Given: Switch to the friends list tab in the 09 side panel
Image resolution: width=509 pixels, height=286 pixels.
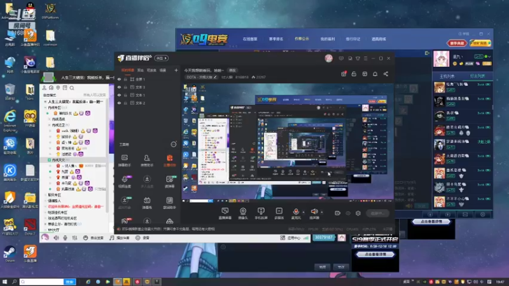Looking at the screenshot, I should pyautogui.click(x=477, y=76).
